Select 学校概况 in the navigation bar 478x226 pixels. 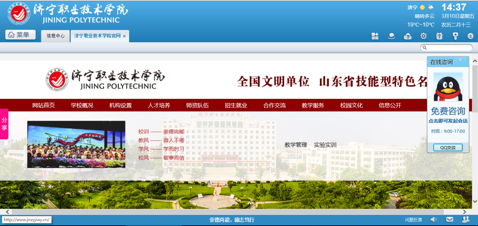pos(82,105)
